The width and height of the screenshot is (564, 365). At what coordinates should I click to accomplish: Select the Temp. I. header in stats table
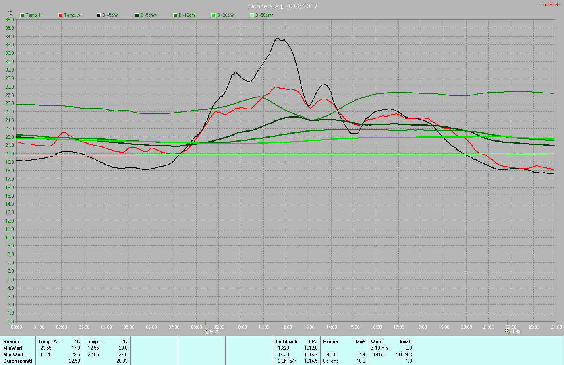point(95,342)
